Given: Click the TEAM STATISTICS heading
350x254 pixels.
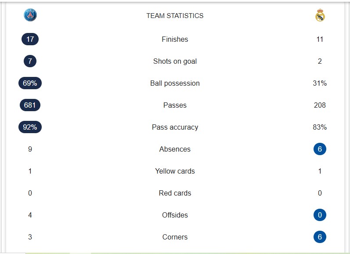Looking at the screenshot, I should click(x=175, y=16).
